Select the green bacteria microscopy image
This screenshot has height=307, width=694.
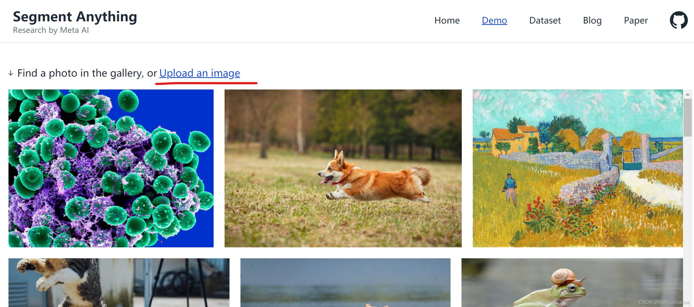(111, 168)
